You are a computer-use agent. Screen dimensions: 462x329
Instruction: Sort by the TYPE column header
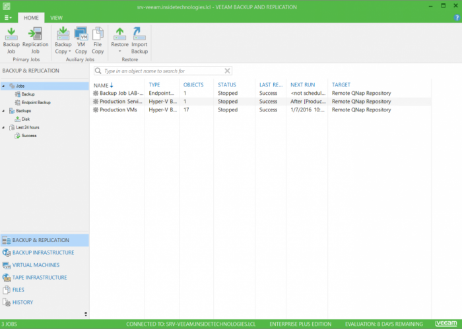(154, 85)
